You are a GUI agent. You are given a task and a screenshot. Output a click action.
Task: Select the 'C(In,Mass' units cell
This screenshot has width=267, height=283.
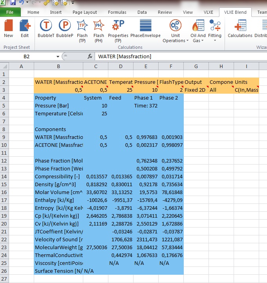(247, 90)
